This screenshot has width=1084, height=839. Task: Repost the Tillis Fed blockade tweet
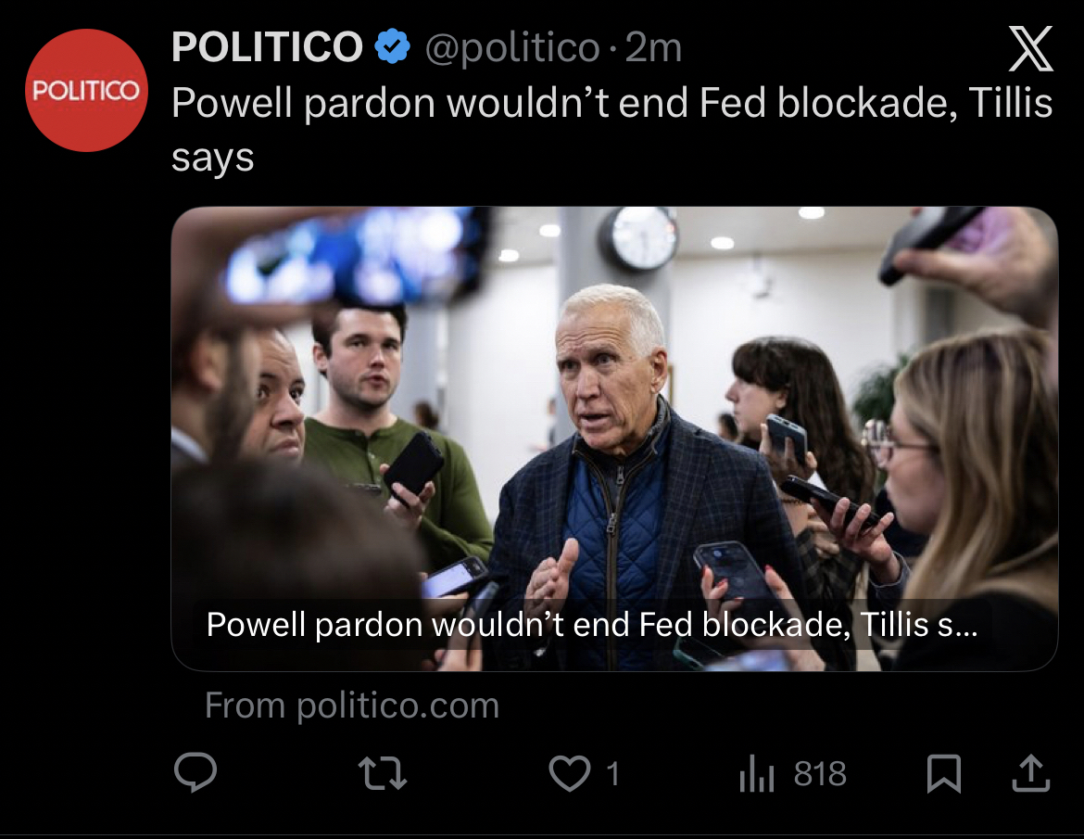coord(384,773)
